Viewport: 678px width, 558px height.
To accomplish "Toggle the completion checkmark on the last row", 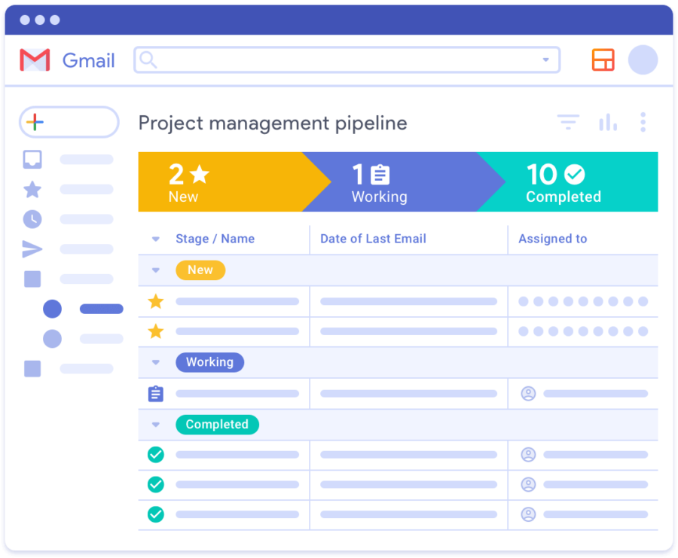I will click(156, 514).
